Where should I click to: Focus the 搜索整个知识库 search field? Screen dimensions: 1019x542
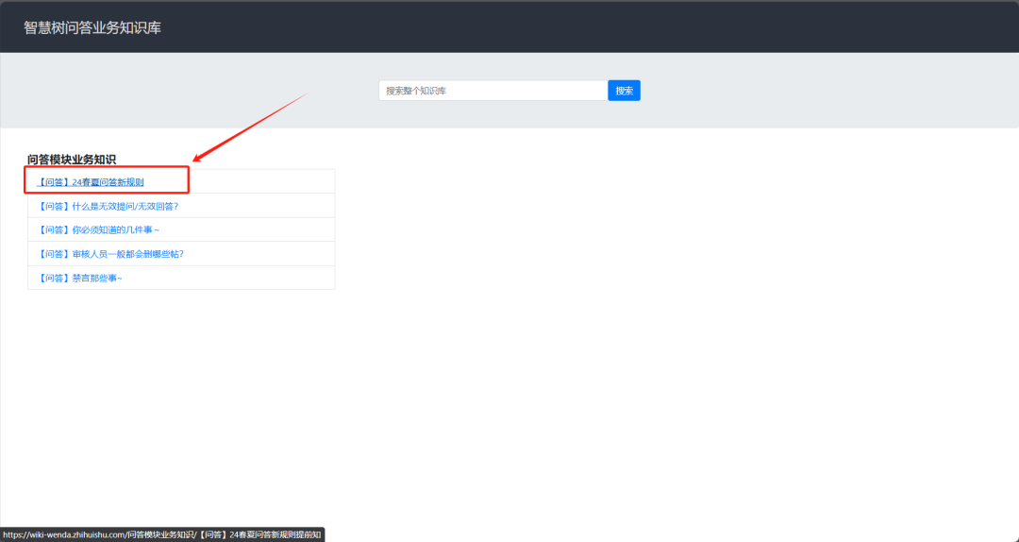pyautogui.click(x=492, y=91)
